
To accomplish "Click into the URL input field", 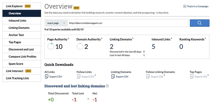I will 128,23.
